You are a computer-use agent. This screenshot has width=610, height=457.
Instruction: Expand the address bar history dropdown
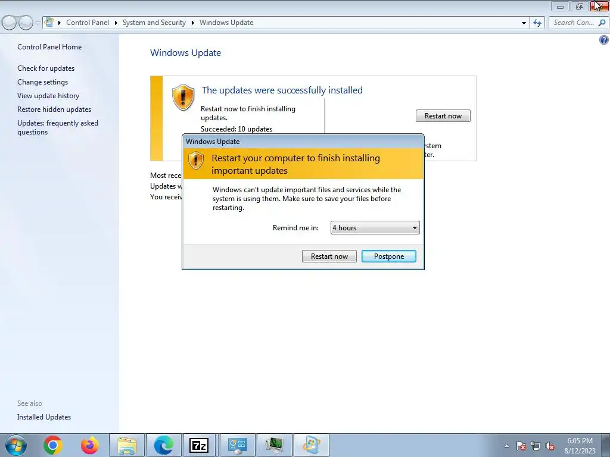tap(524, 23)
